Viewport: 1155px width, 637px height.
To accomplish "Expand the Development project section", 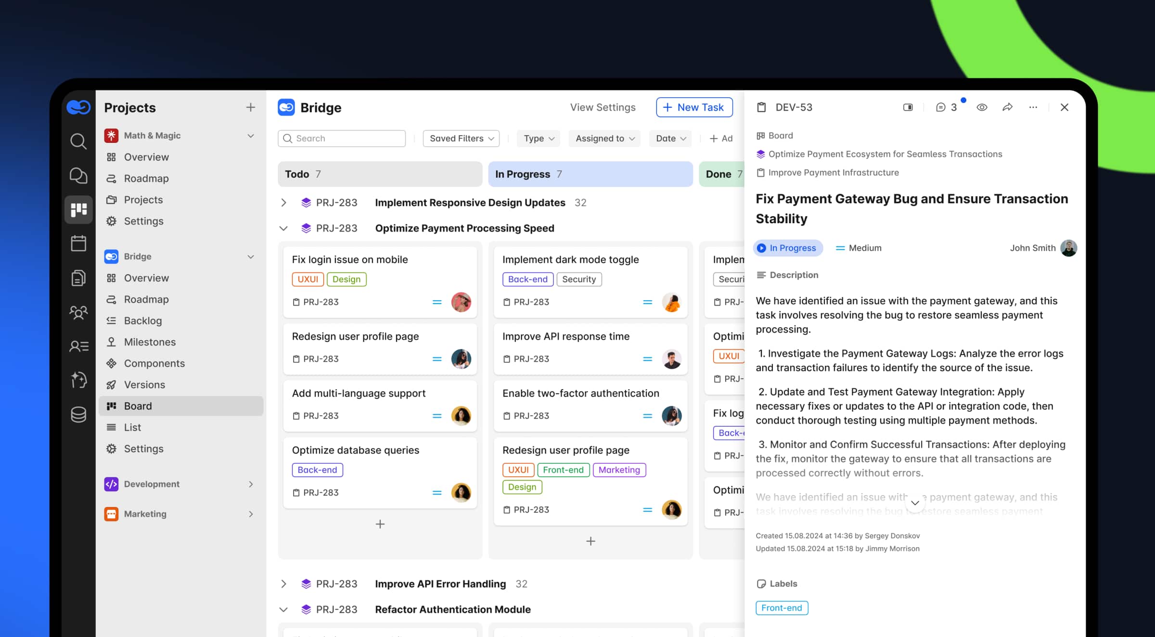I will [251, 484].
